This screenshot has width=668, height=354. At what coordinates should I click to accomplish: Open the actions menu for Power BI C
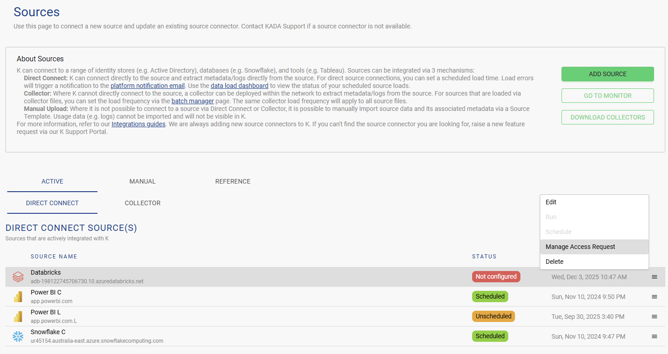tap(654, 297)
